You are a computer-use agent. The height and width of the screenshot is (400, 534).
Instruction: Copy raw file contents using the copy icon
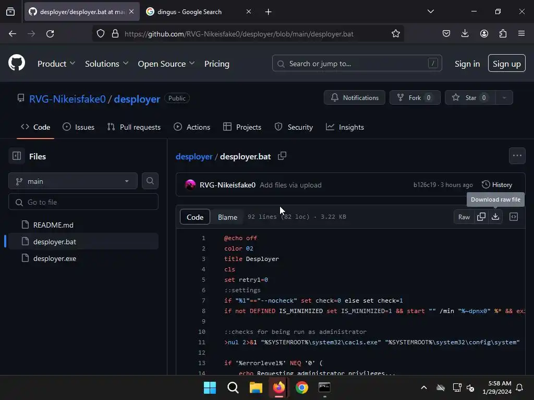(481, 217)
